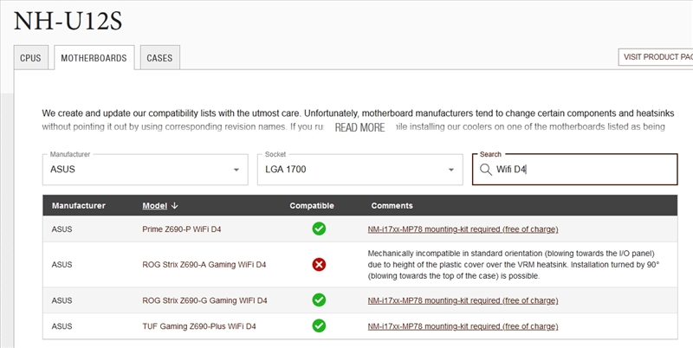
Task: Click the Manufacturer column header
Action: 79,206
